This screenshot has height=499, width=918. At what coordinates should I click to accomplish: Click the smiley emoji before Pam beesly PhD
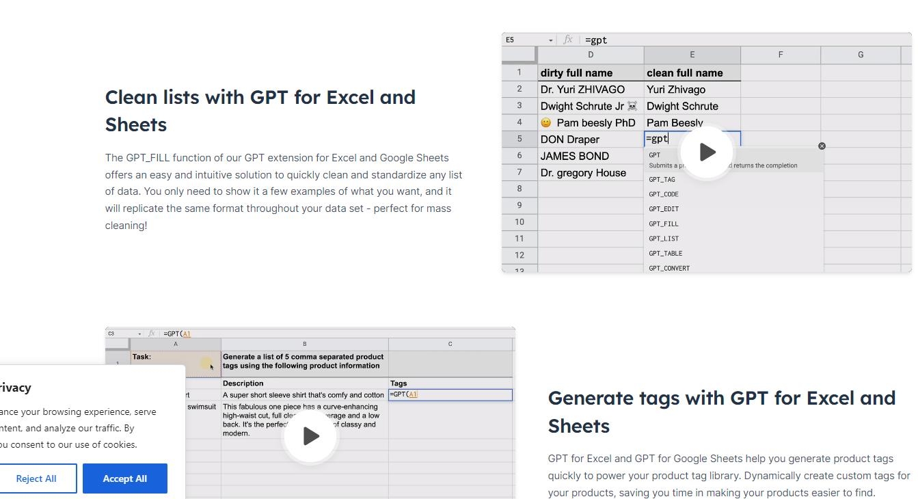(545, 123)
